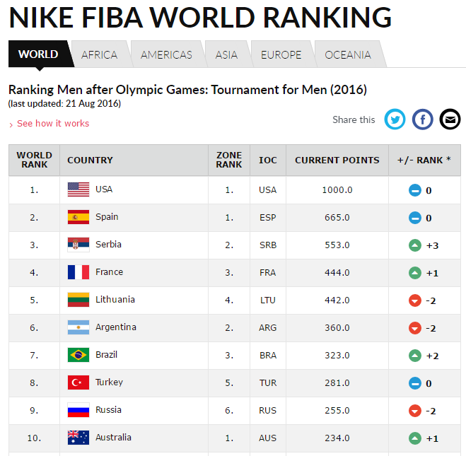
Task: Share ranking via email icon
Action: point(450,119)
